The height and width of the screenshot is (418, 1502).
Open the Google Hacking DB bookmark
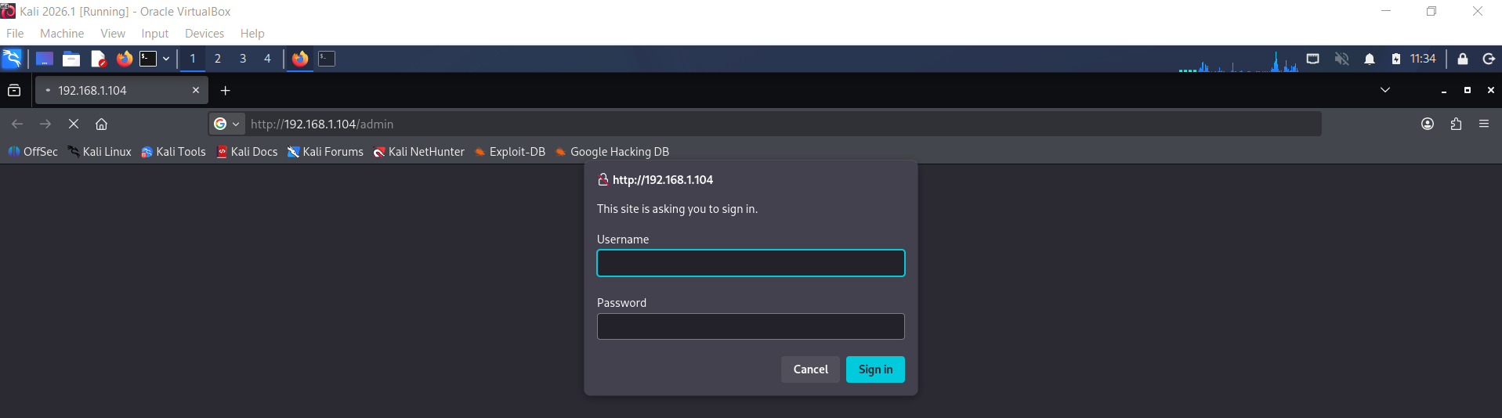(x=612, y=152)
